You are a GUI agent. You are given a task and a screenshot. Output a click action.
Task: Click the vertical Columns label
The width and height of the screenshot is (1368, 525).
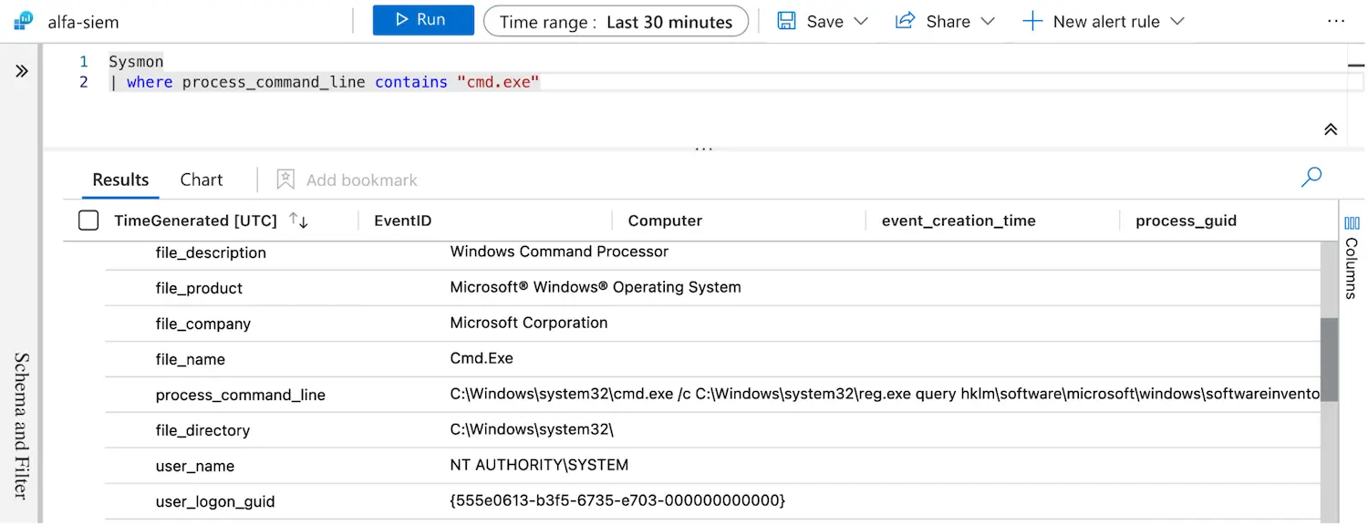pos(1352,268)
